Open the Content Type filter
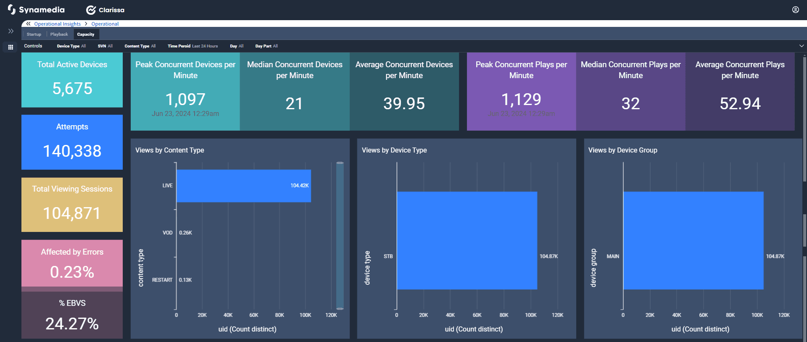 (x=140, y=46)
